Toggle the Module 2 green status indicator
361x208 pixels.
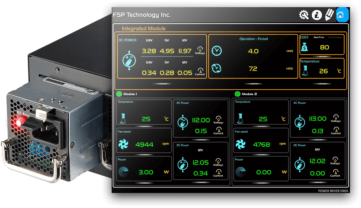click(238, 94)
